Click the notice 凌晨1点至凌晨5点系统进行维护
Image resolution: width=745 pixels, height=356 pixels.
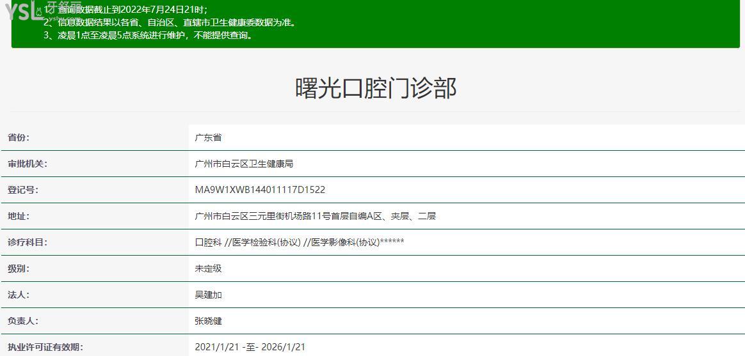(148, 35)
